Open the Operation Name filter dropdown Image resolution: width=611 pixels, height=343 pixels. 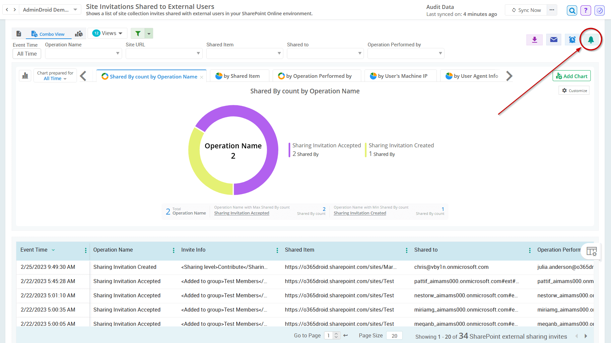point(83,53)
